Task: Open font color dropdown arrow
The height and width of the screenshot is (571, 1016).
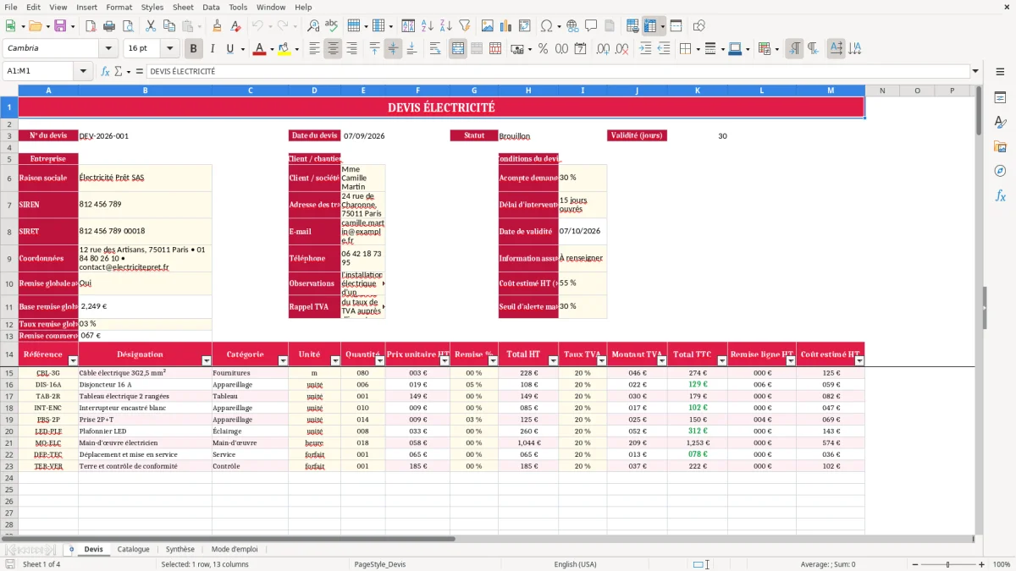Action: (270, 49)
